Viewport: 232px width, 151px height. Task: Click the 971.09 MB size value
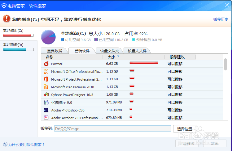point(114,102)
